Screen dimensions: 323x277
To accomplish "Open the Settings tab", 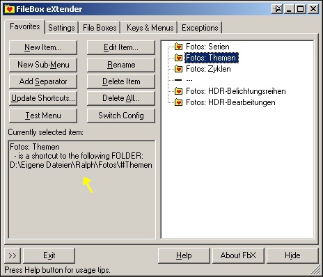I will [61, 28].
